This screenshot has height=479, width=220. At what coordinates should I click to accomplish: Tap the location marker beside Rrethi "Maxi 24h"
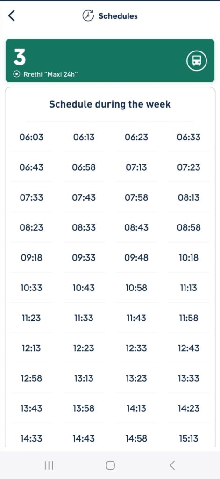tap(17, 74)
